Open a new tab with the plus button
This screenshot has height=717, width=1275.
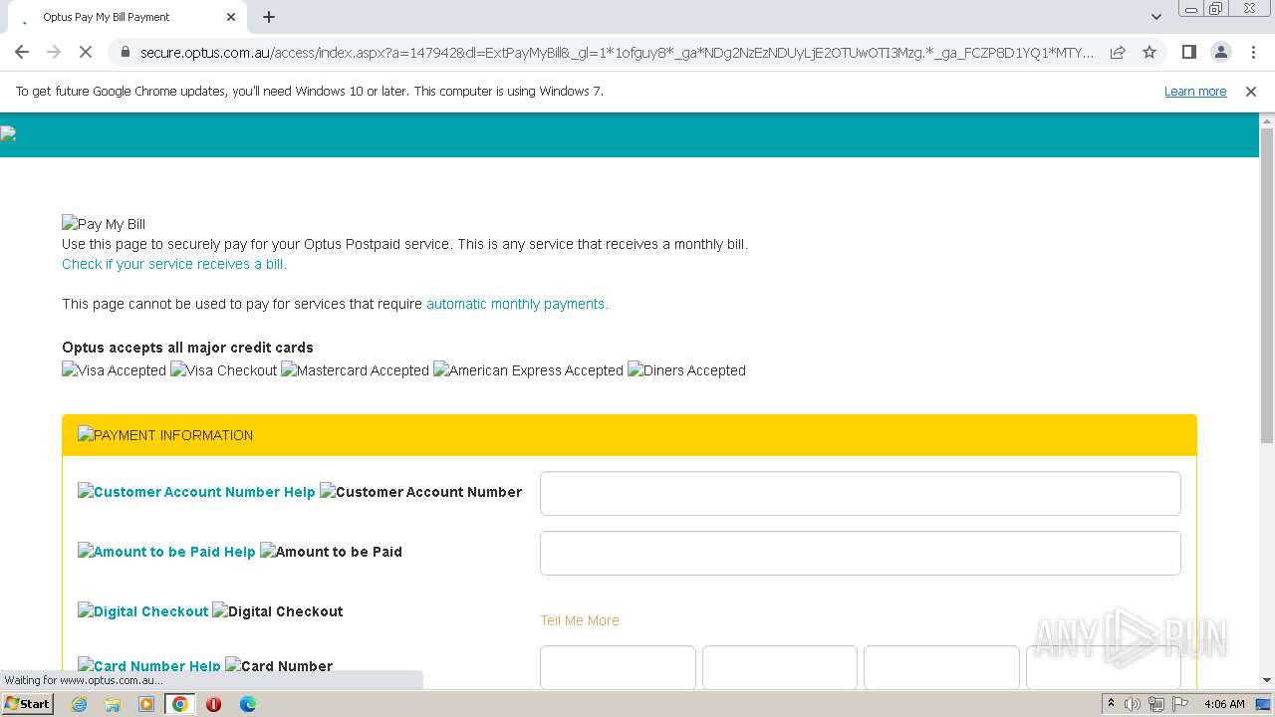(x=269, y=17)
